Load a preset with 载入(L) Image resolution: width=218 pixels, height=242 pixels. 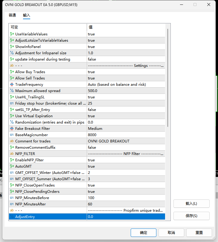point(191,204)
